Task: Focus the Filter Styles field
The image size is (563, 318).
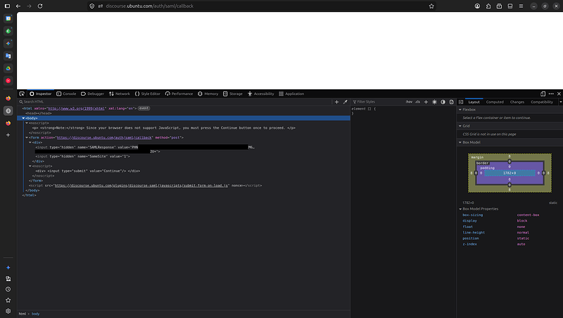Action: [x=379, y=102]
